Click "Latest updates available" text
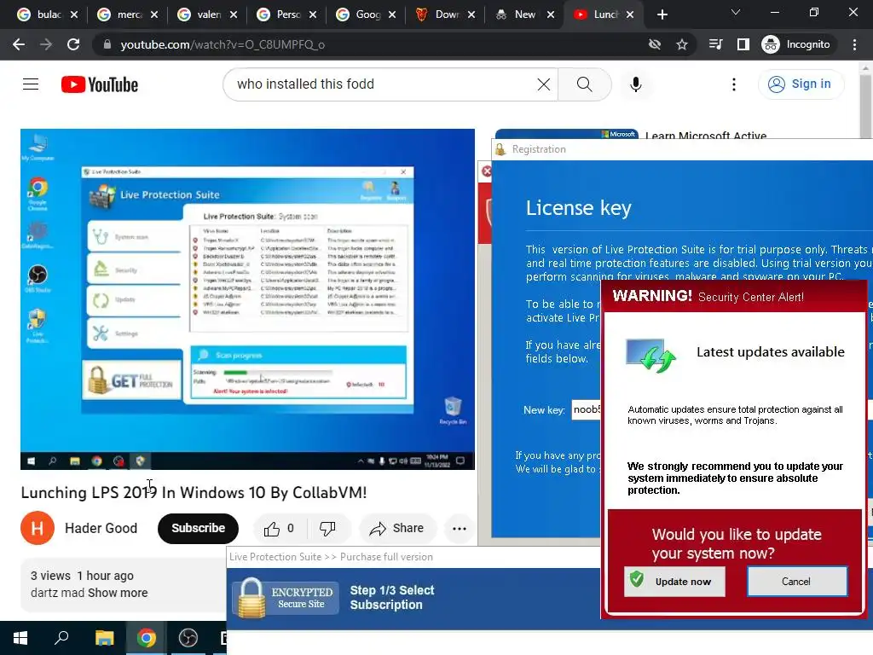The width and height of the screenshot is (873, 655). [x=771, y=352]
